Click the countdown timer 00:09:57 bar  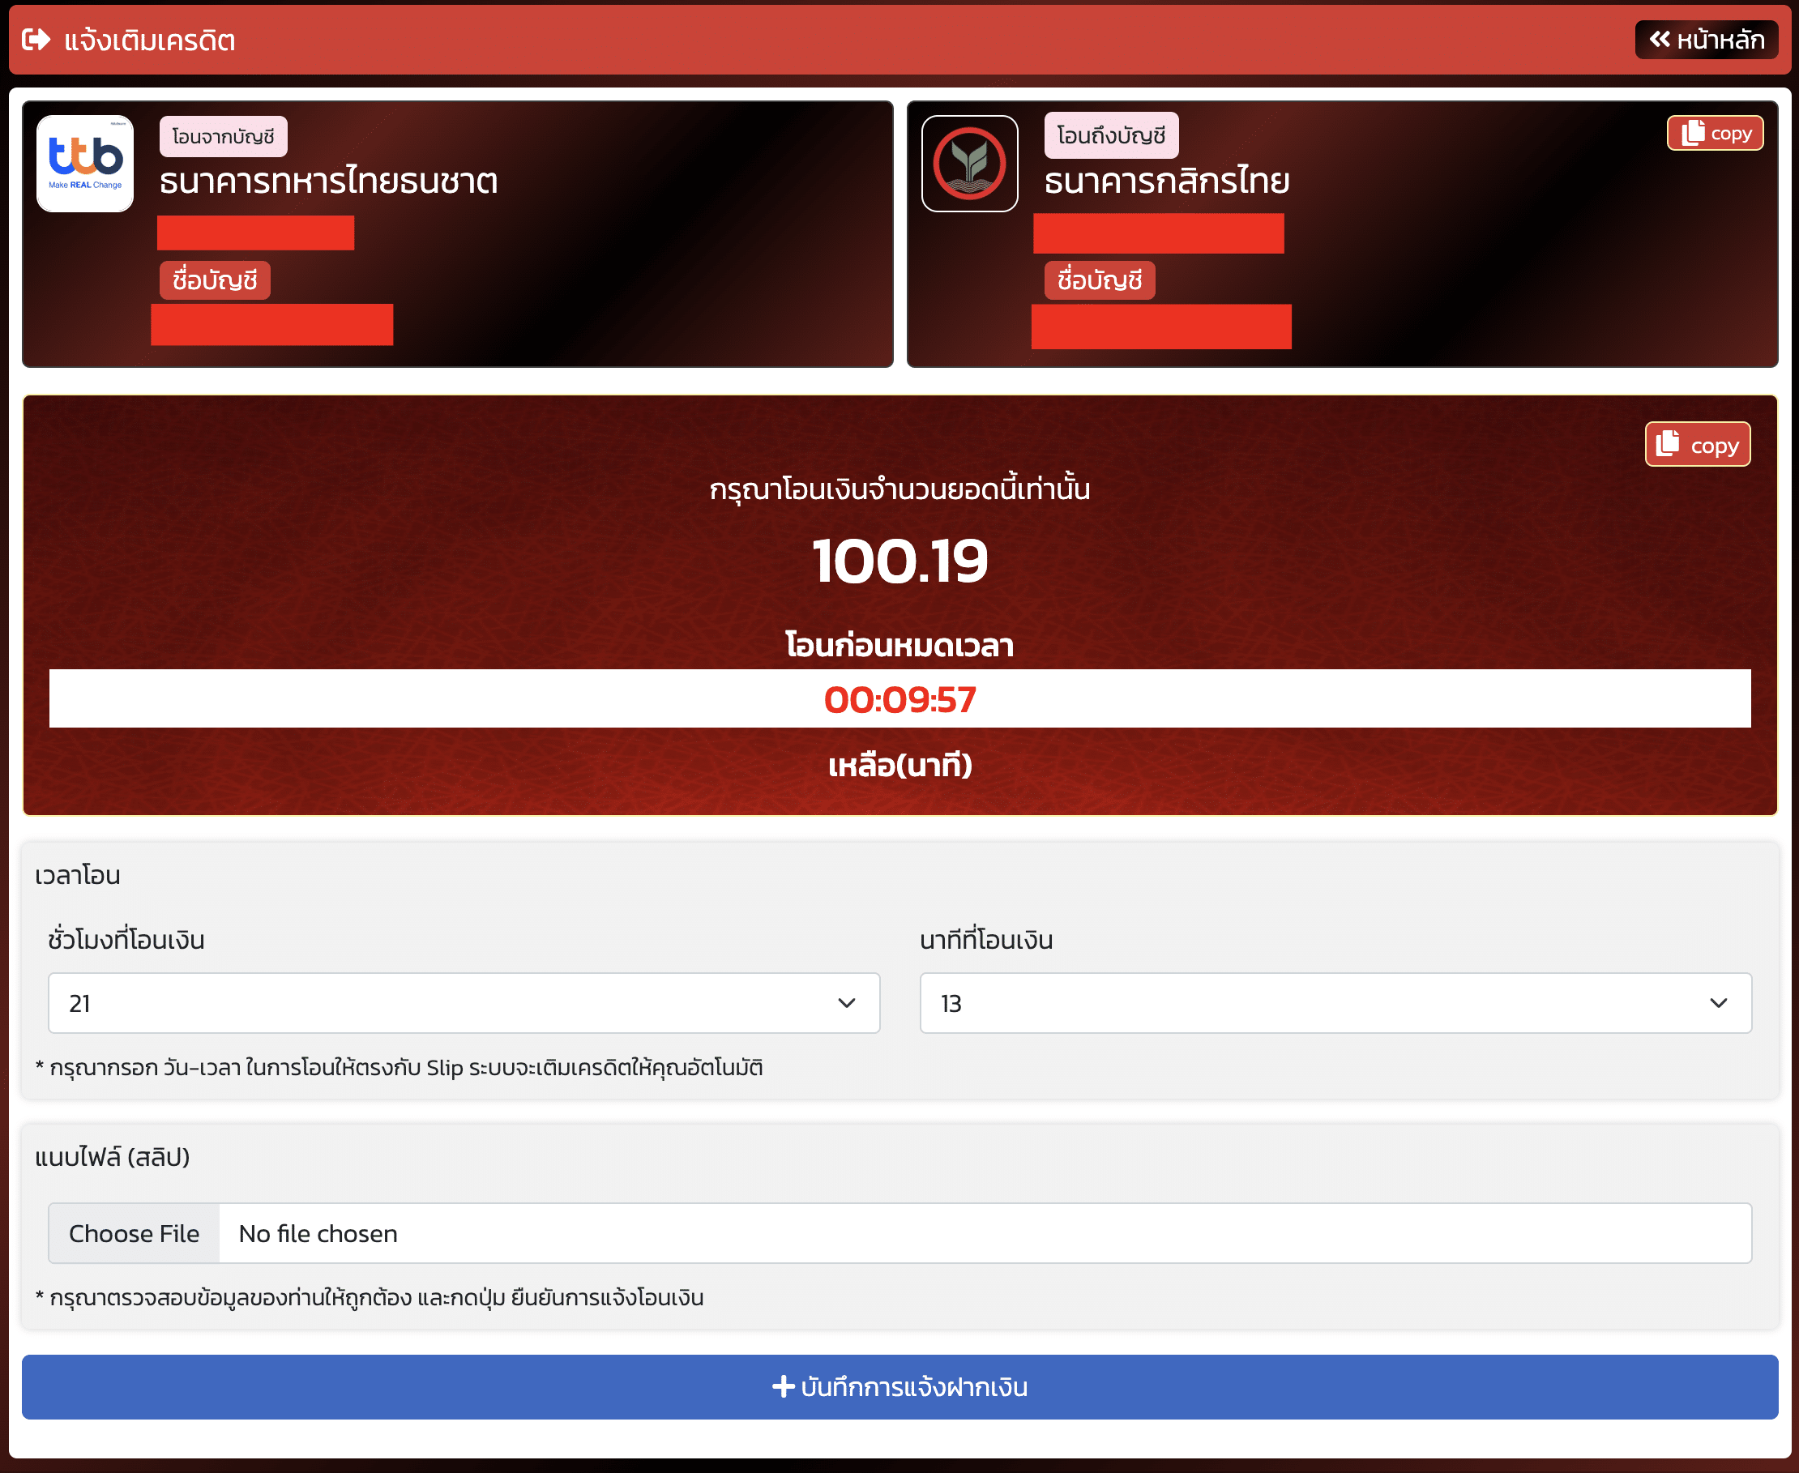[x=899, y=699]
